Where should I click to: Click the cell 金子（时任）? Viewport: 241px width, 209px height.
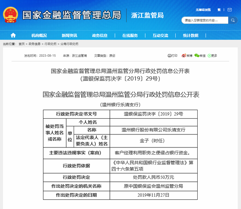[x=154, y=141]
